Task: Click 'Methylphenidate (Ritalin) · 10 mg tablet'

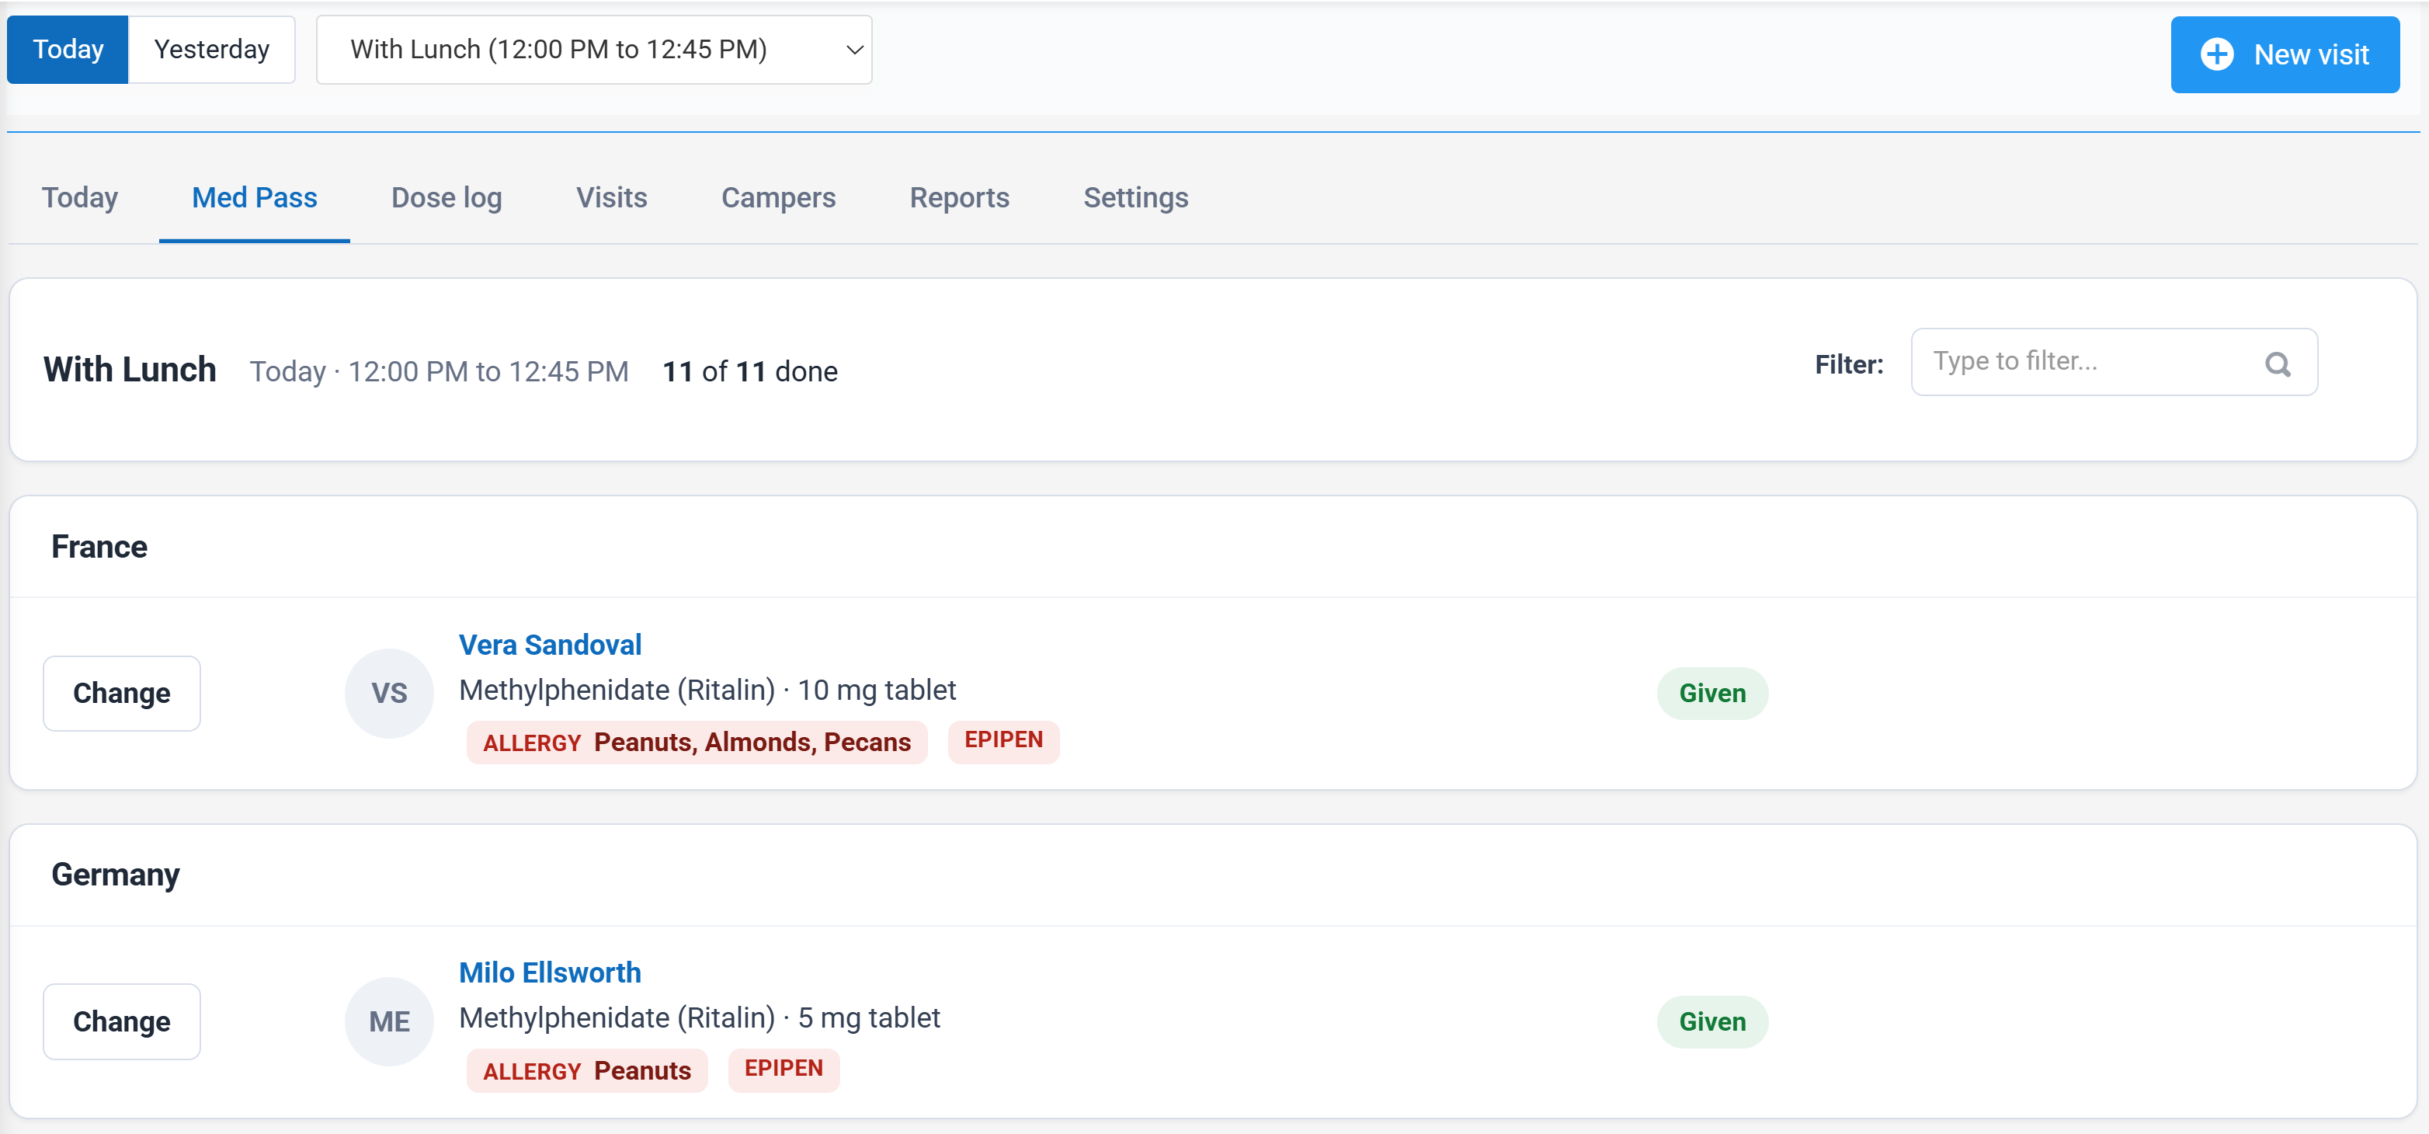Action: tap(707, 690)
